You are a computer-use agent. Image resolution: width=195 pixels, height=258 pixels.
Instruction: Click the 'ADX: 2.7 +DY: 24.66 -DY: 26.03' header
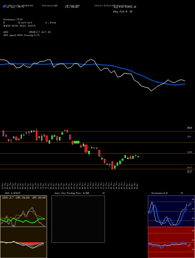pyautogui.click(x=24, y=197)
